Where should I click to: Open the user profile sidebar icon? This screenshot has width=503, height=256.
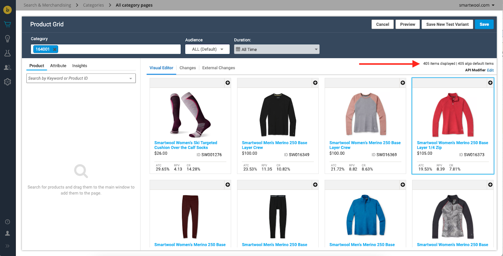pyautogui.click(x=8, y=233)
